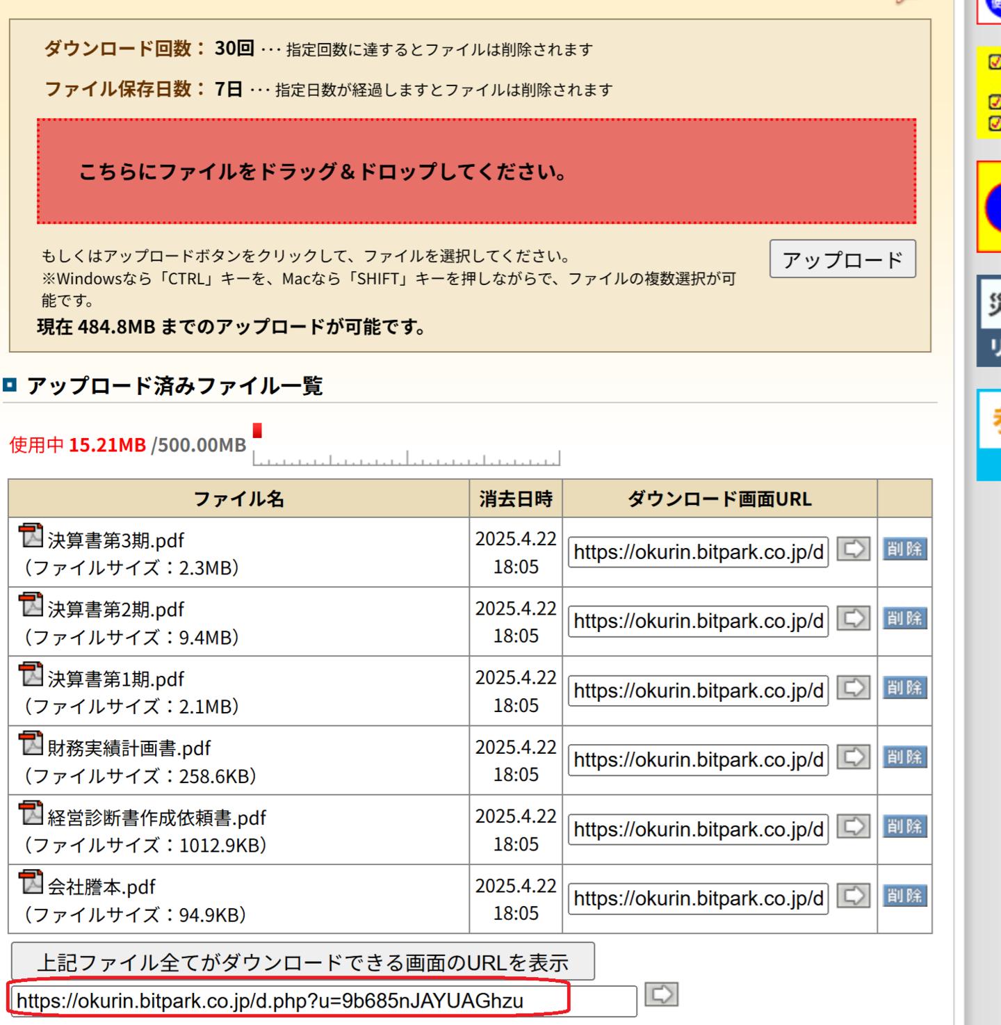The height and width of the screenshot is (1025, 1001).
Task: Select the 決算書第1期.pdf download URL field
Action: coord(698,691)
